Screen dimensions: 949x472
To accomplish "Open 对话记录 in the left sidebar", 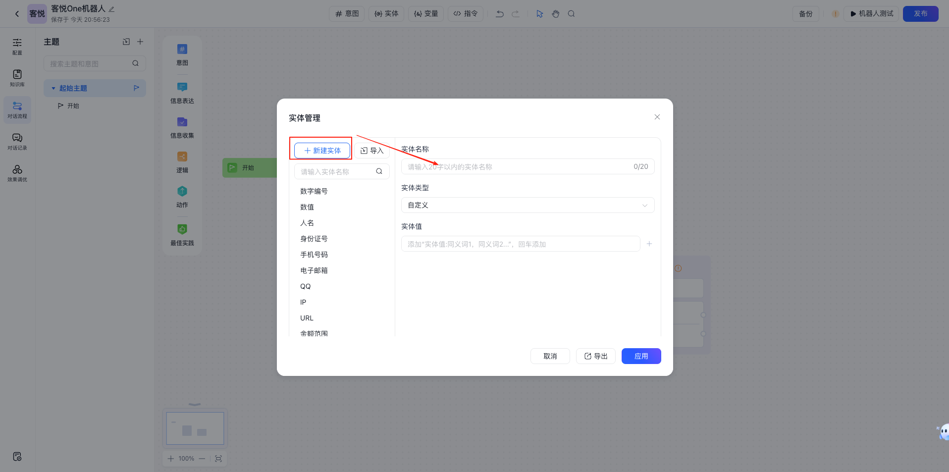I will pyautogui.click(x=17, y=141).
